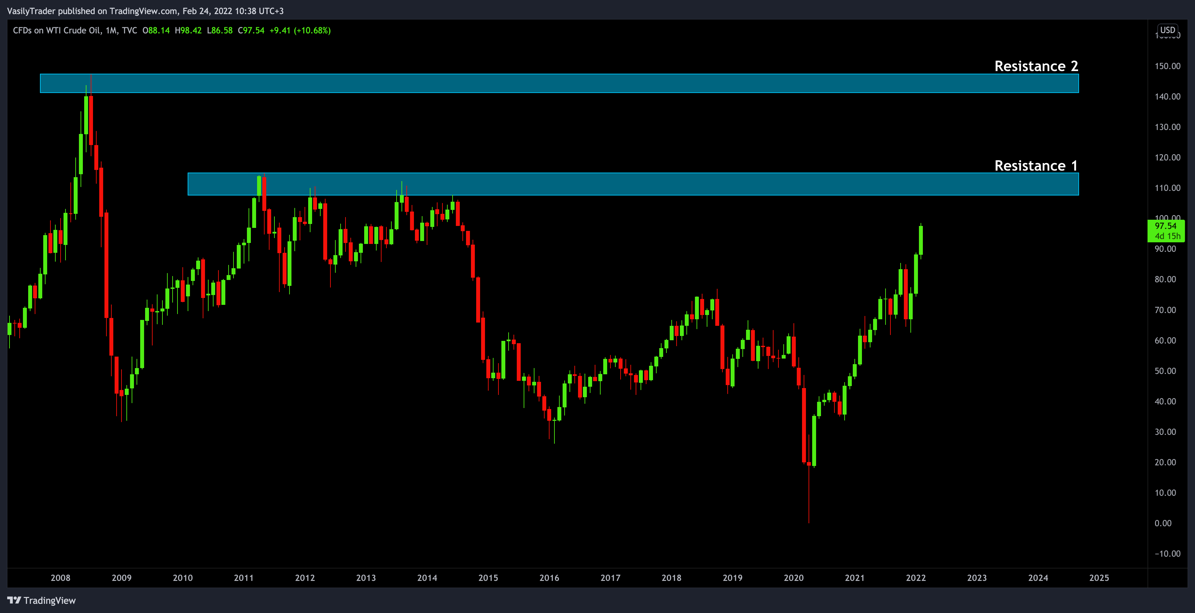1195x613 pixels.
Task: Click the 'VasilyTrader published on TradingView.com' header
Action: [92, 11]
